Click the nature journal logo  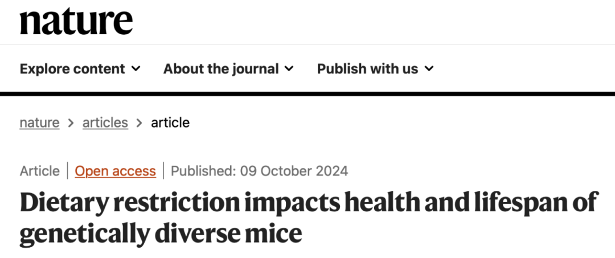coord(76,22)
